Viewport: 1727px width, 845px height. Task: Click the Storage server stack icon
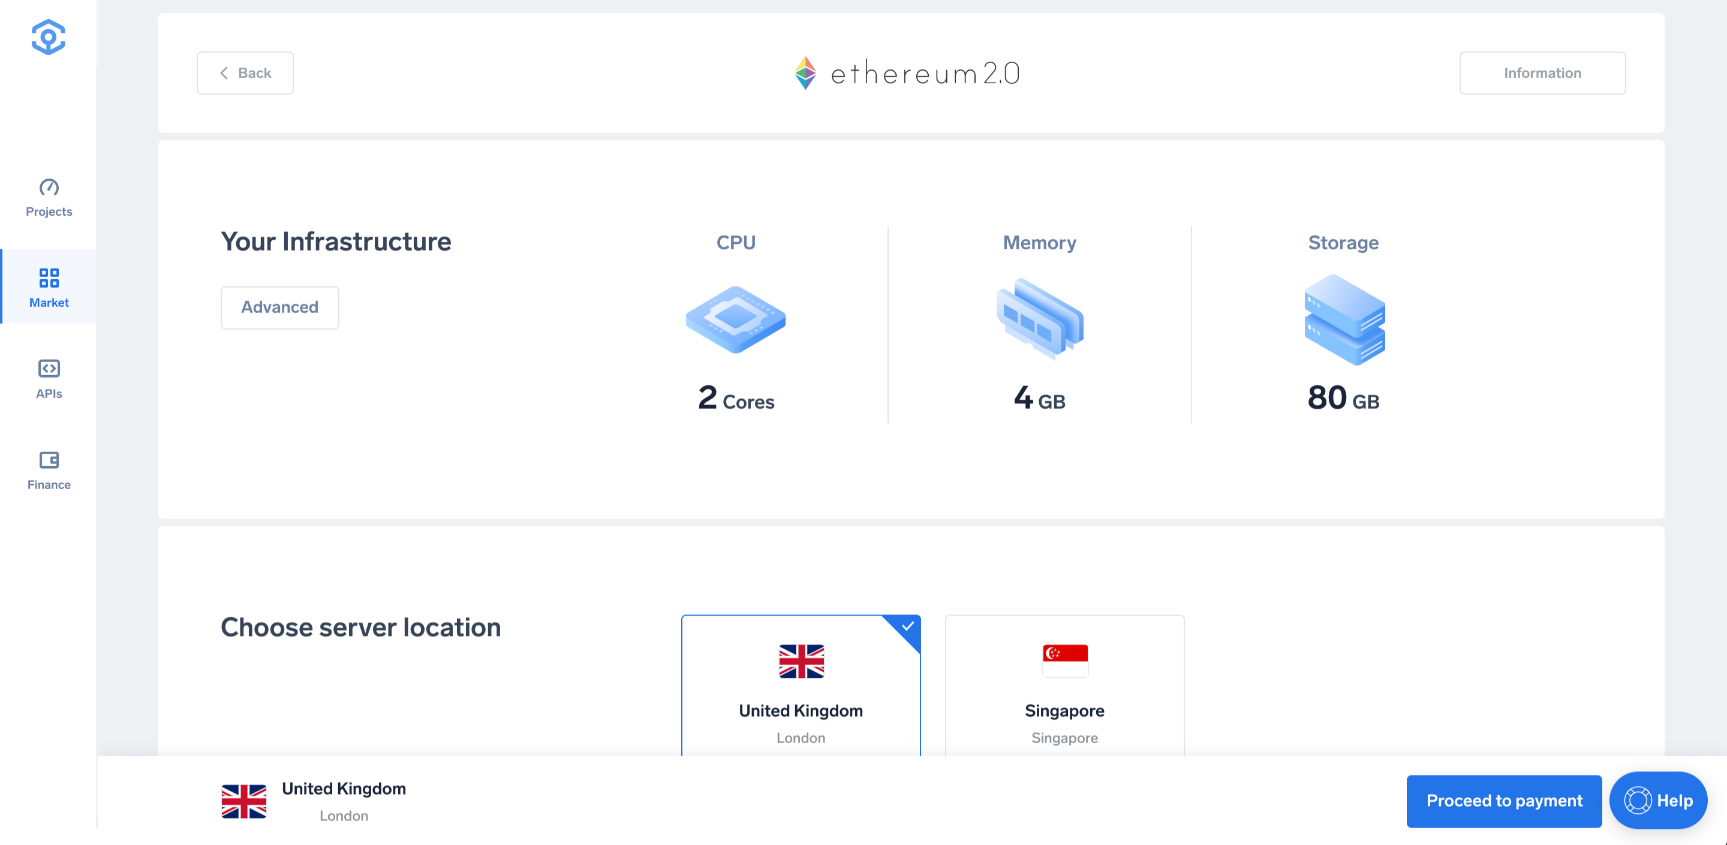click(1344, 319)
